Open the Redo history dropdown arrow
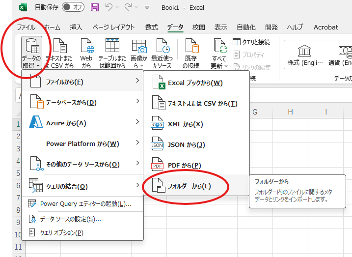The width and height of the screenshot is (352, 257). pos(136,7)
